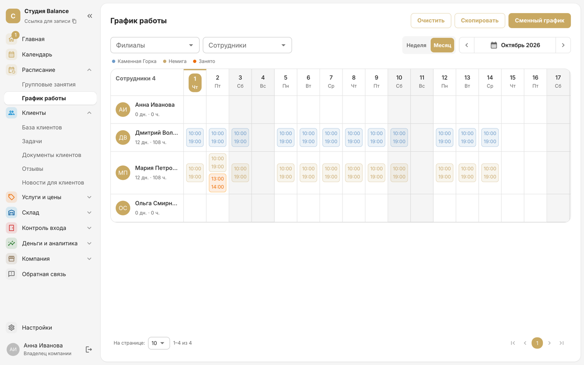Open Настройки via the gear icon

12,328
